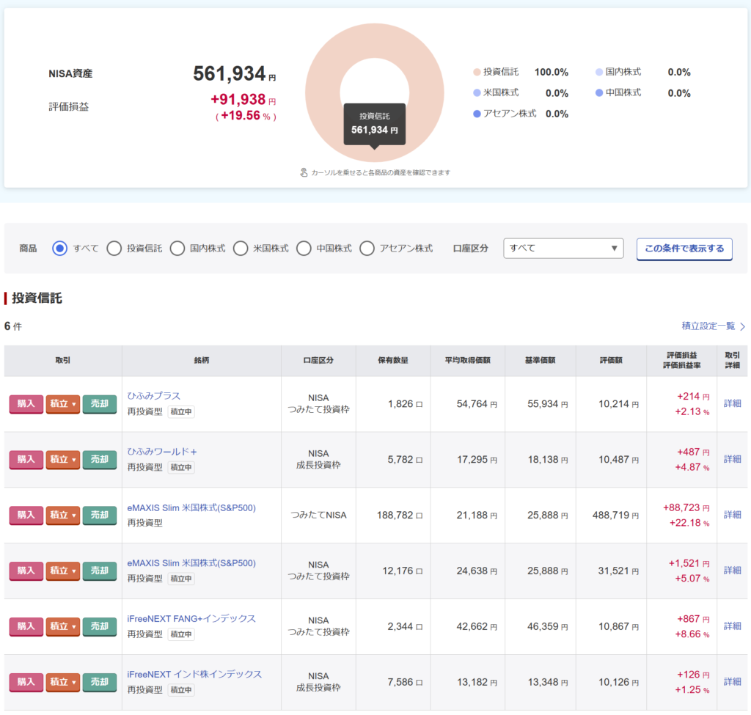Click the chevron beside 積立設定一覧
The image size is (751, 715).
742,326
